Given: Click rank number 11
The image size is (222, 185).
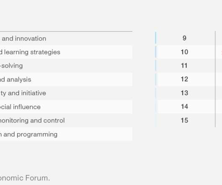Looking at the screenshot, I should pyautogui.click(x=184, y=66).
